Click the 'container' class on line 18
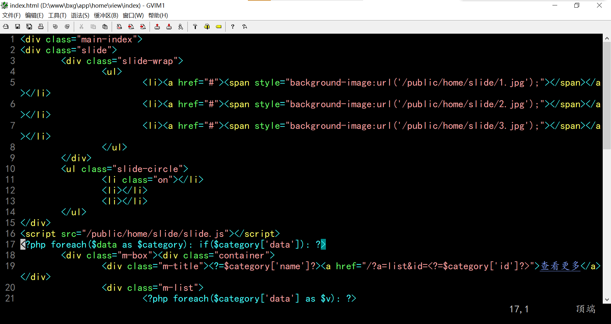The image size is (611, 324). tap(242, 255)
